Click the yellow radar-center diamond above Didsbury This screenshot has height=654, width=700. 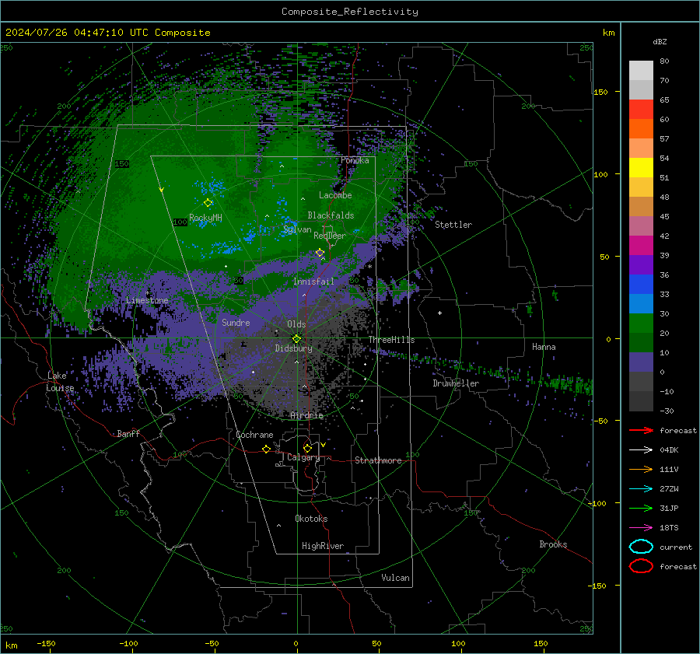click(296, 339)
